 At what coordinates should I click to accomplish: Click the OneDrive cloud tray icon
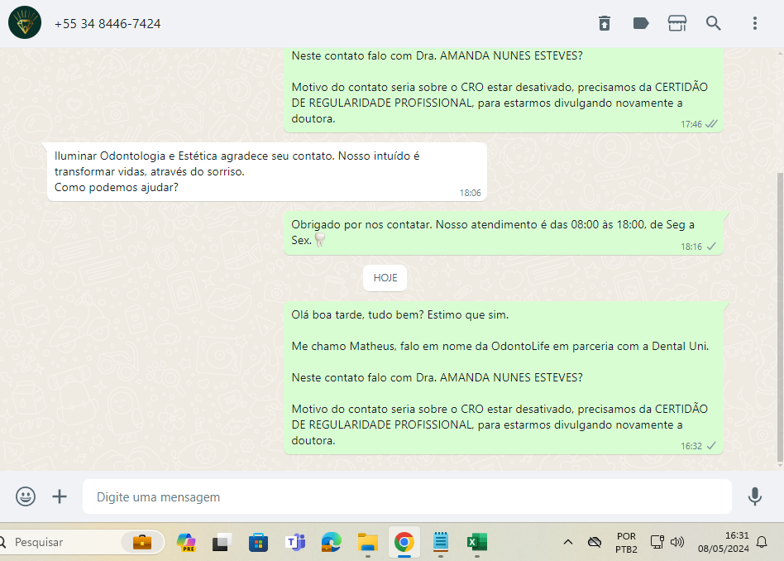point(595,542)
